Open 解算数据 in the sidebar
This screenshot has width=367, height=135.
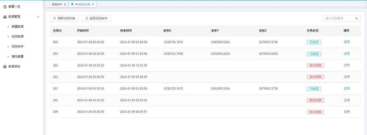pyautogui.click(x=17, y=27)
